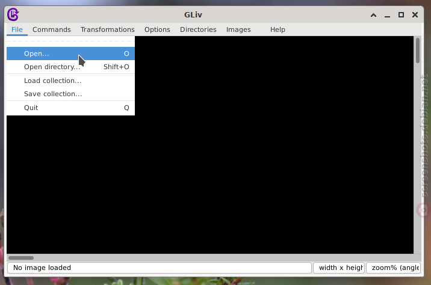Open the Images menu

click(238, 29)
